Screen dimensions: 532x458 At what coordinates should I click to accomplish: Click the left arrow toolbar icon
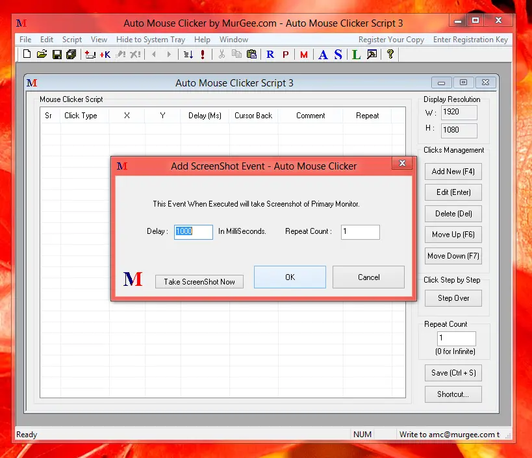(154, 55)
